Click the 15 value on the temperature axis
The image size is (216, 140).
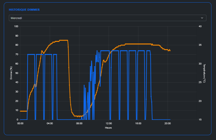tap(200, 120)
